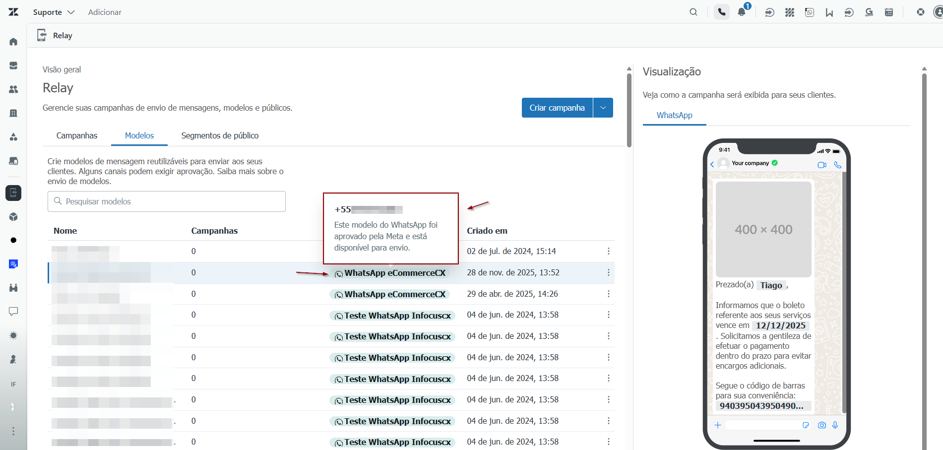943x450 pixels.
Task: Click the Tiago name placeholder in preview
Action: click(771, 285)
